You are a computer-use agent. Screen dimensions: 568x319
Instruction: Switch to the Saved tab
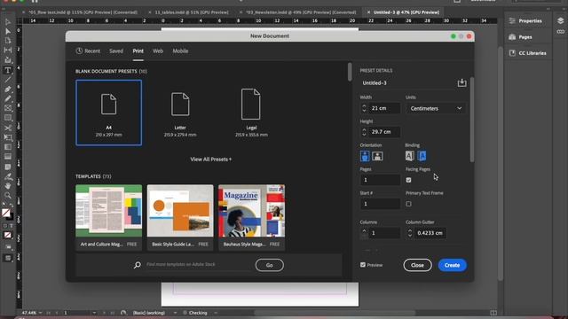click(116, 51)
